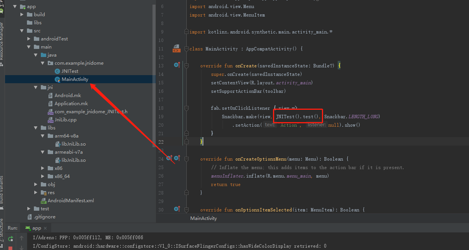Expand the x86 folder under libs
Screen dimensions: 469x250
point(42,168)
